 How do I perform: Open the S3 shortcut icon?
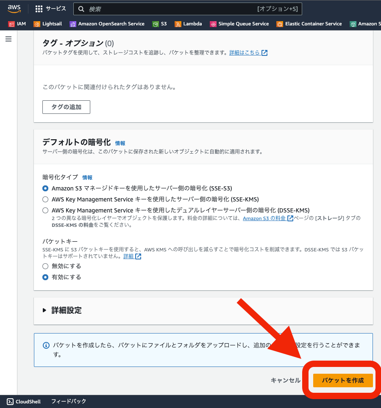tap(155, 24)
